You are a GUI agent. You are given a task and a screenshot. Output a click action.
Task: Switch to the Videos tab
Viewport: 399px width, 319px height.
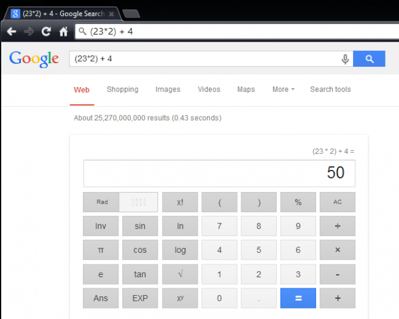click(x=209, y=90)
